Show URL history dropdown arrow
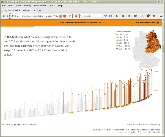 pyautogui.click(x=54, y=16)
